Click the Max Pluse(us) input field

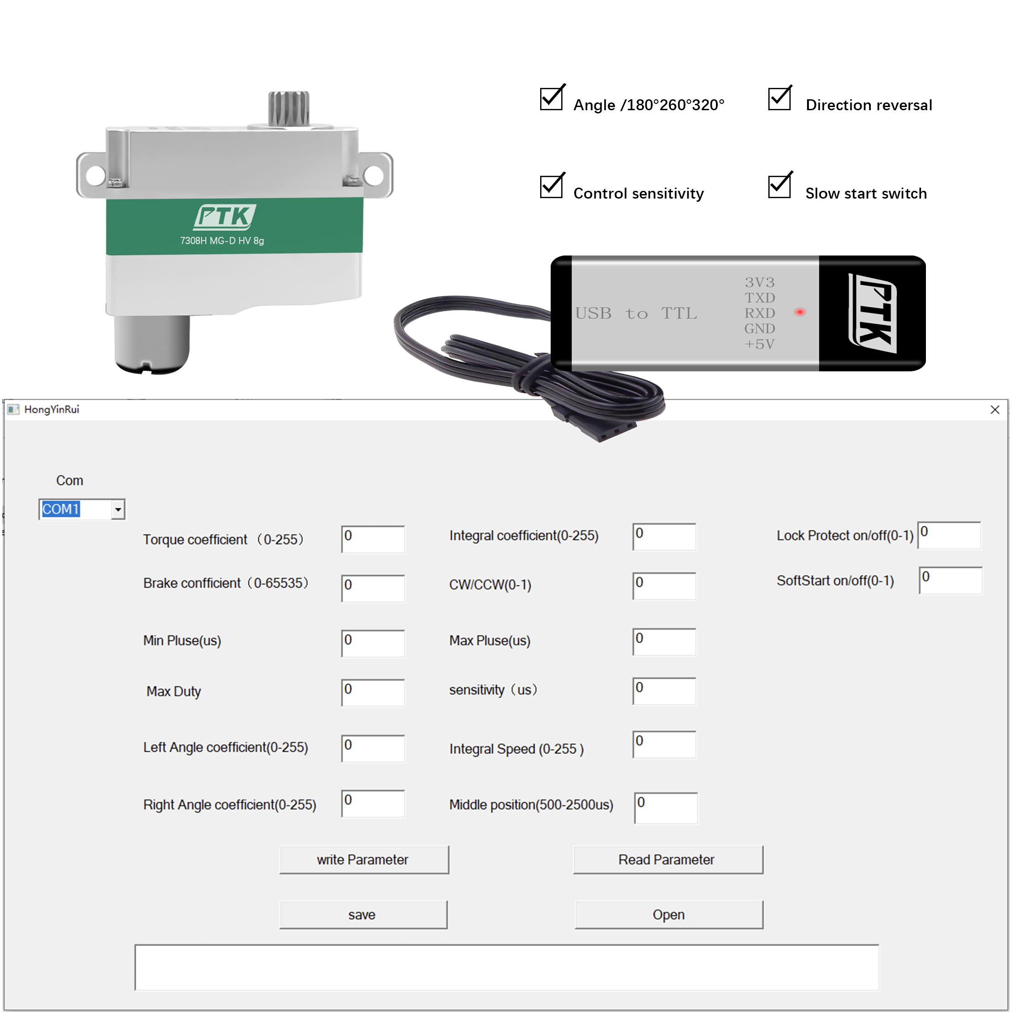click(664, 642)
